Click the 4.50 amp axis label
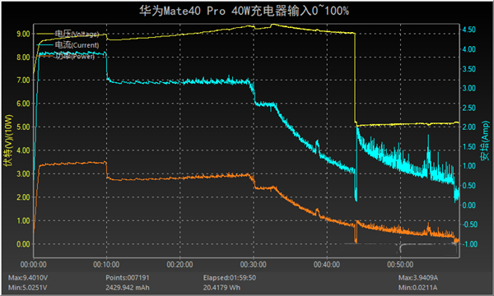Viewport: 494px width, 296px height. coord(468,30)
